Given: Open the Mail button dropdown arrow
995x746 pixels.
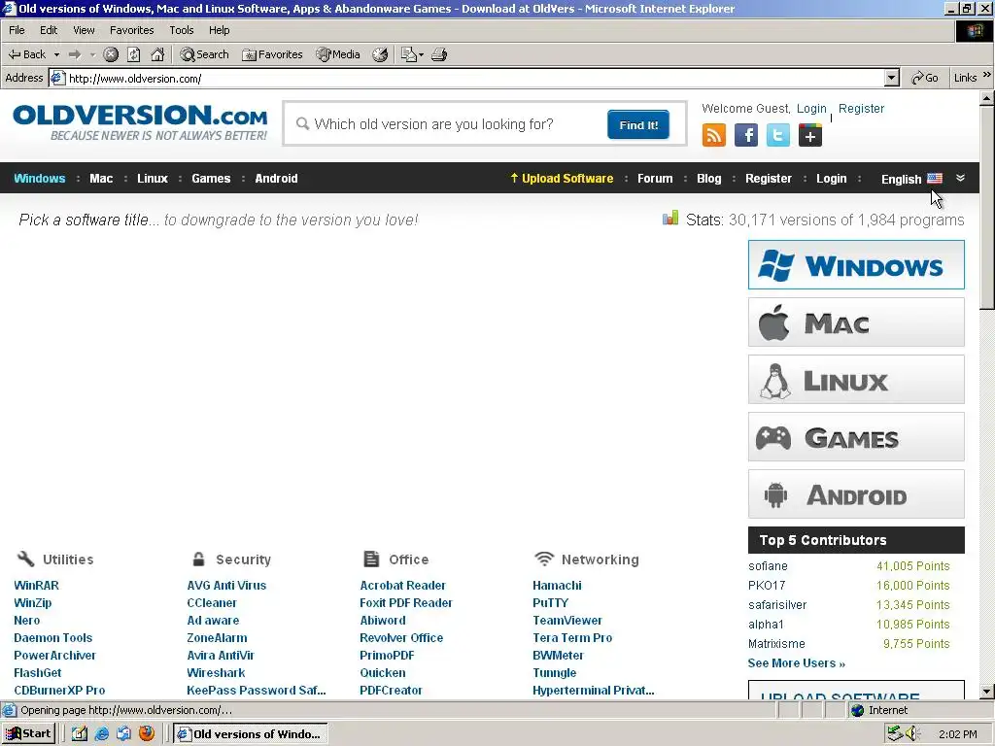Looking at the screenshot, I should 422,54.
